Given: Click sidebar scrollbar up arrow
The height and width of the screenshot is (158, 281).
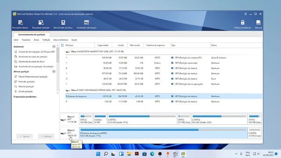Looking at the screenshot, I should pyautogui.click(x=58, y=46).
